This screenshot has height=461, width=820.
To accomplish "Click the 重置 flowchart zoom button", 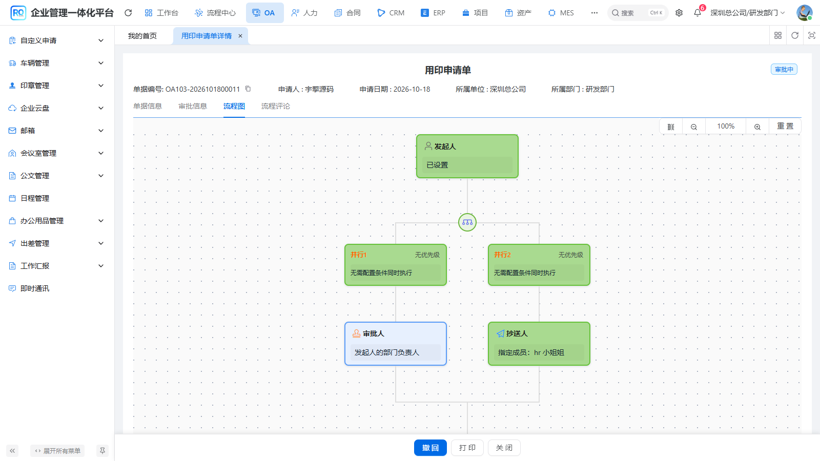I will 785,126.
